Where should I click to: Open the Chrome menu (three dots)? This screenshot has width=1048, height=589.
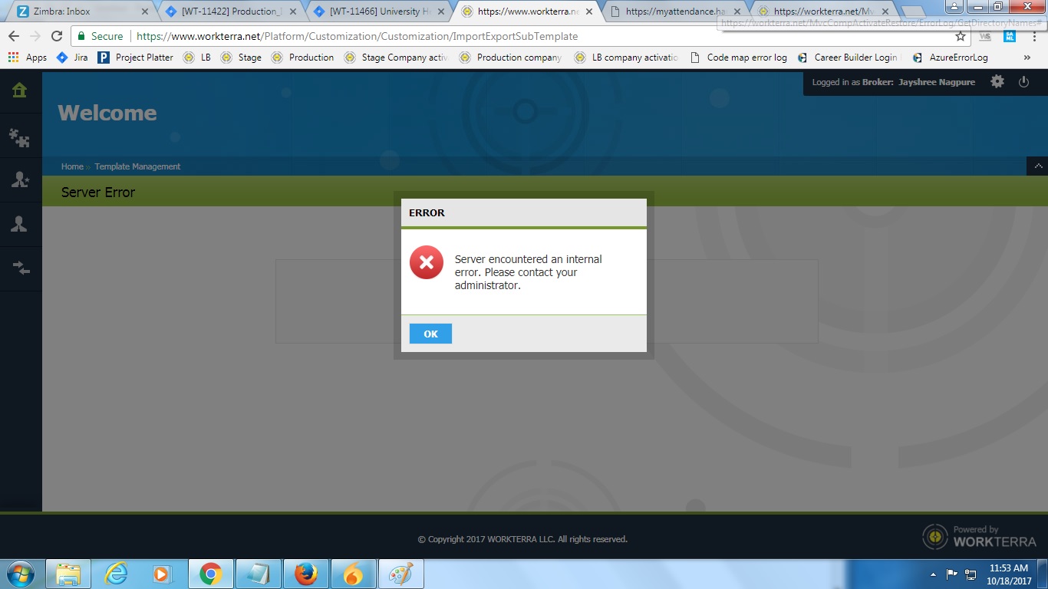click(1034, 36)
